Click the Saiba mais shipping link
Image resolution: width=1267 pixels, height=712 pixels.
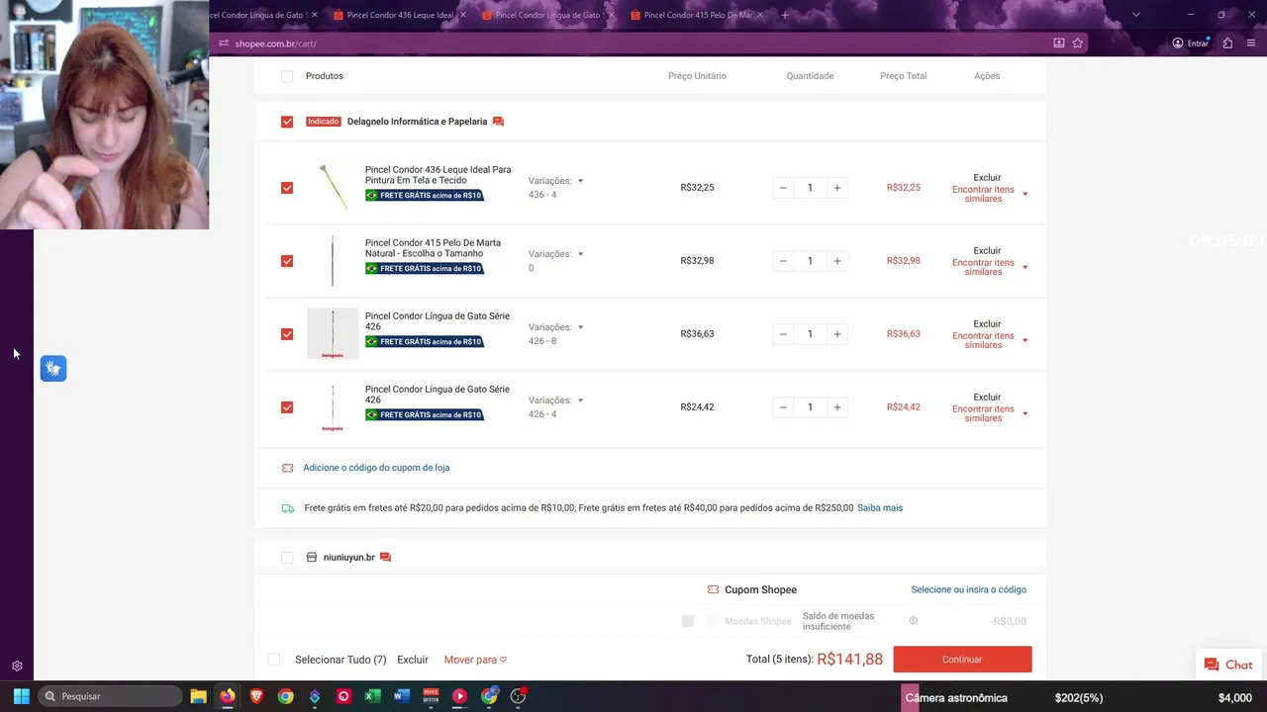pyautogui.click(x=880, y=508)
